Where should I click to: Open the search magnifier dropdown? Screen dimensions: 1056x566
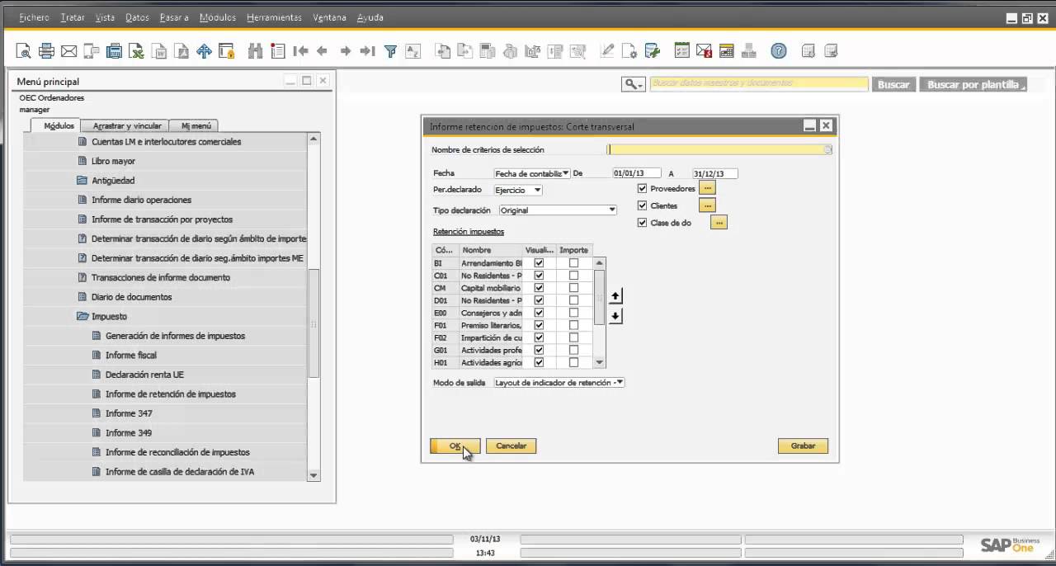pyautogui.click(x=633, y=84)
